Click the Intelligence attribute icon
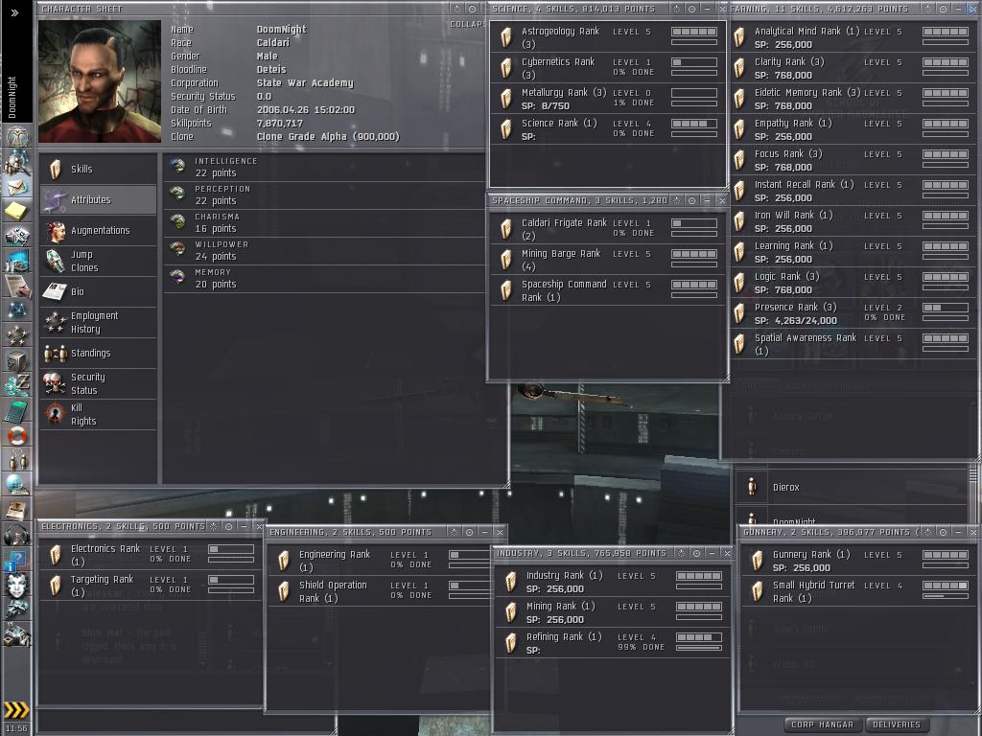Viewport: 982px width, 736px height. click(177, 167)
